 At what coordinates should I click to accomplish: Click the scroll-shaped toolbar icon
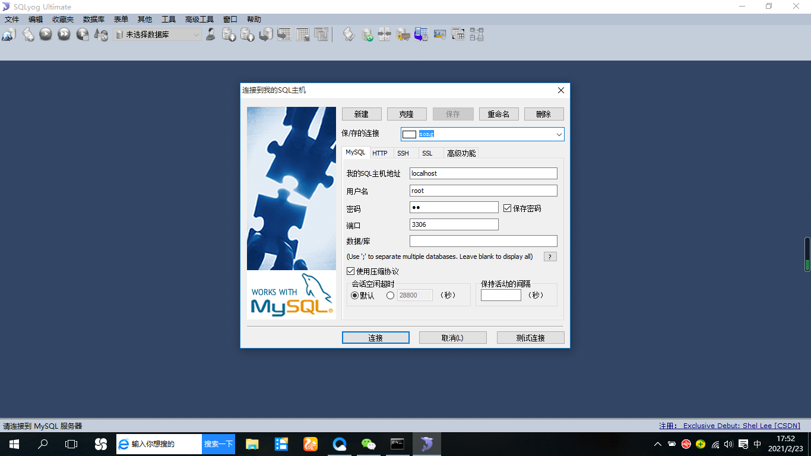pos(349,34)
